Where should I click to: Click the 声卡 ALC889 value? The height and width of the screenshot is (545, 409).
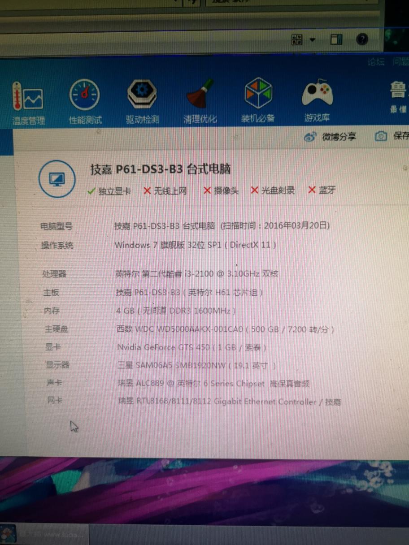pos(213,384)
